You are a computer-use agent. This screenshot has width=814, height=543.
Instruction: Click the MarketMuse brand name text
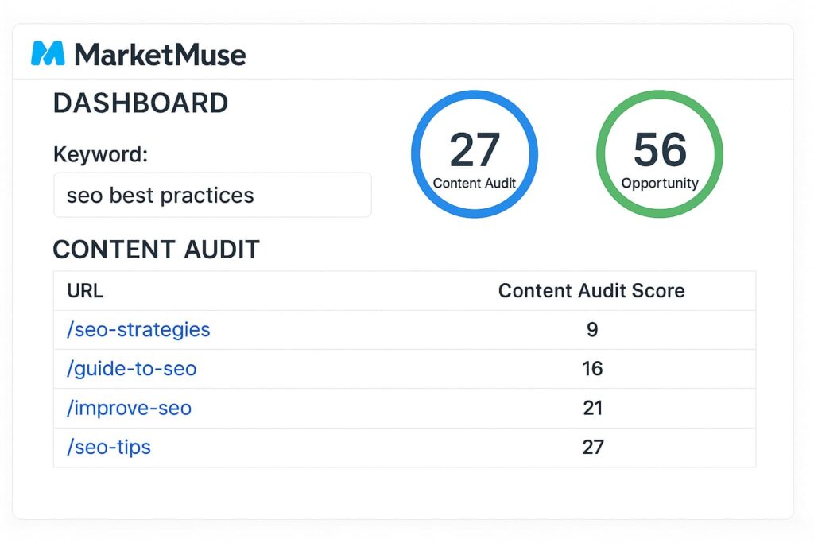(x=160, y=55)
